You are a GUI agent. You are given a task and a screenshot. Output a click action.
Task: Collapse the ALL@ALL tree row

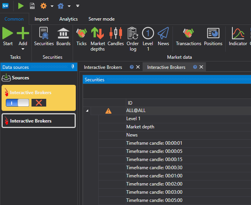click(87, 110)
